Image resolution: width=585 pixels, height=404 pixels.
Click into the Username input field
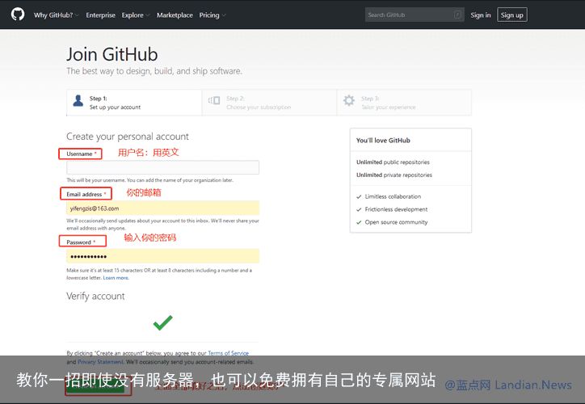[x=162, y=167]
